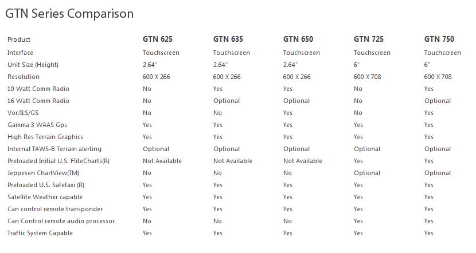476x253 pixels.
Task: Click Can Control remote audio processor label
Action: 61,221
